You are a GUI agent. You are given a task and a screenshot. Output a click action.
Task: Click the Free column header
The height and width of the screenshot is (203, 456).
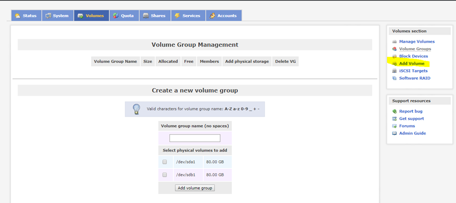point(189,62)
